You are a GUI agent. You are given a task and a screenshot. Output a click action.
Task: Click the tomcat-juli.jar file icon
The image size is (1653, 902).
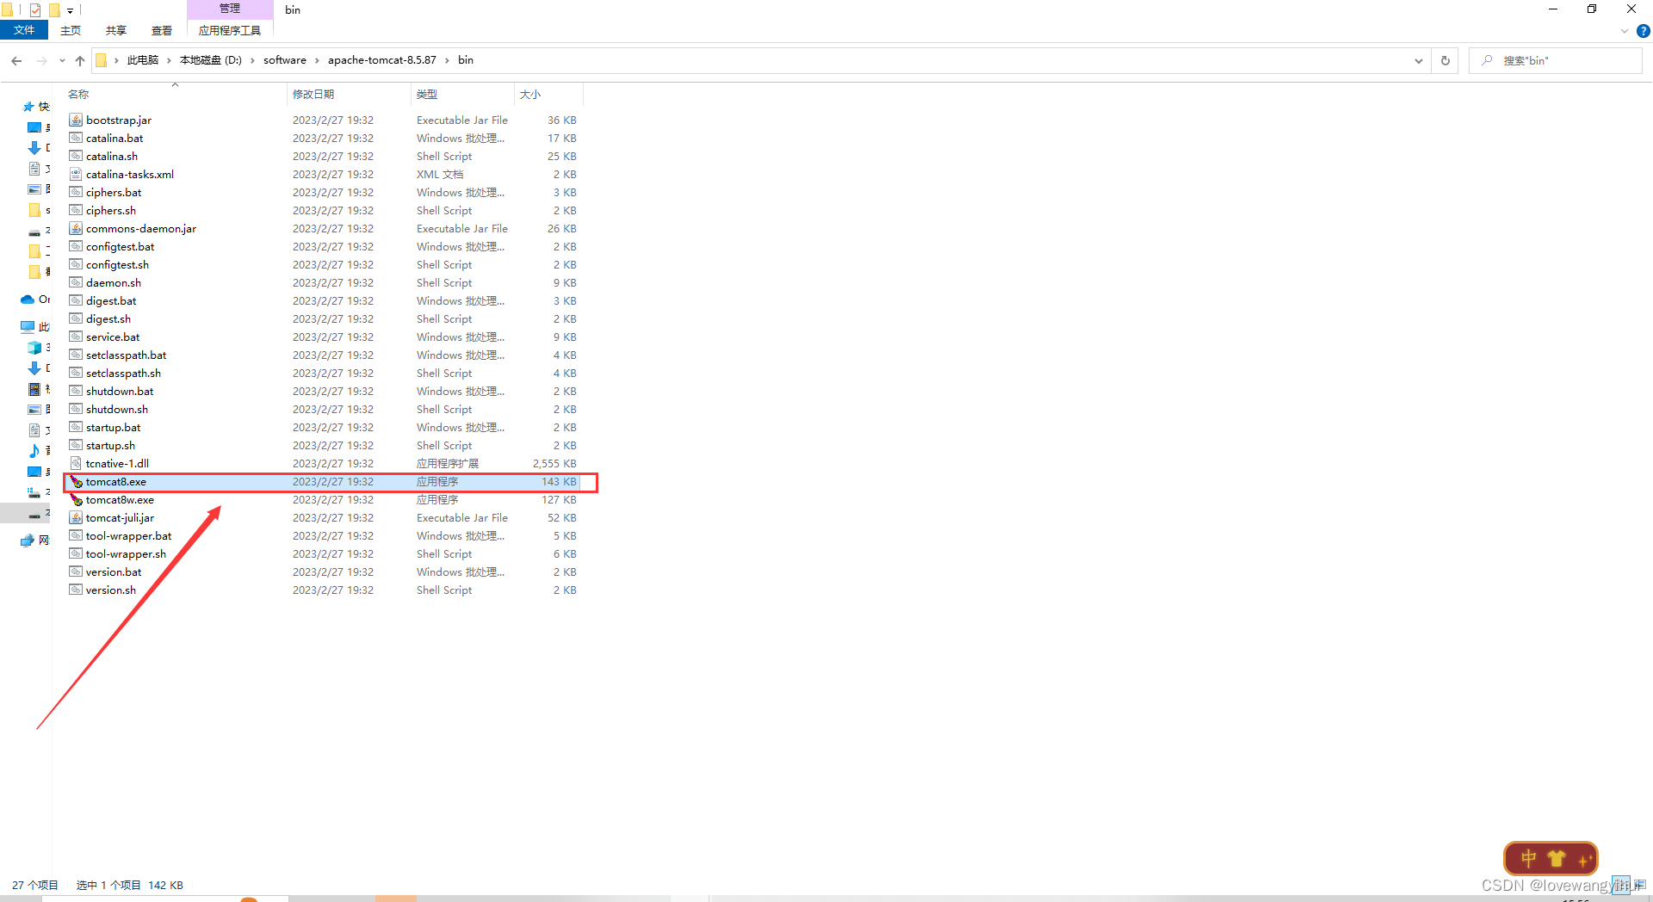[x=76, y=517]
